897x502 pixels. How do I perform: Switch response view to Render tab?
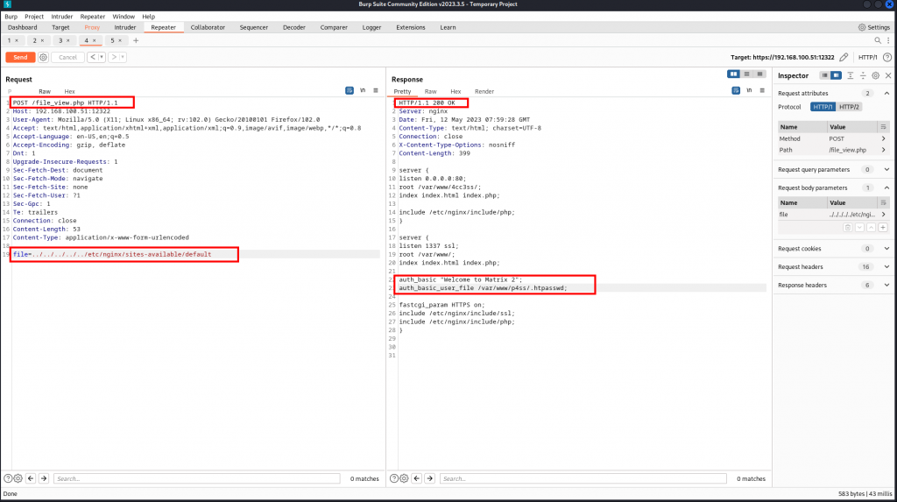(484, 92)
